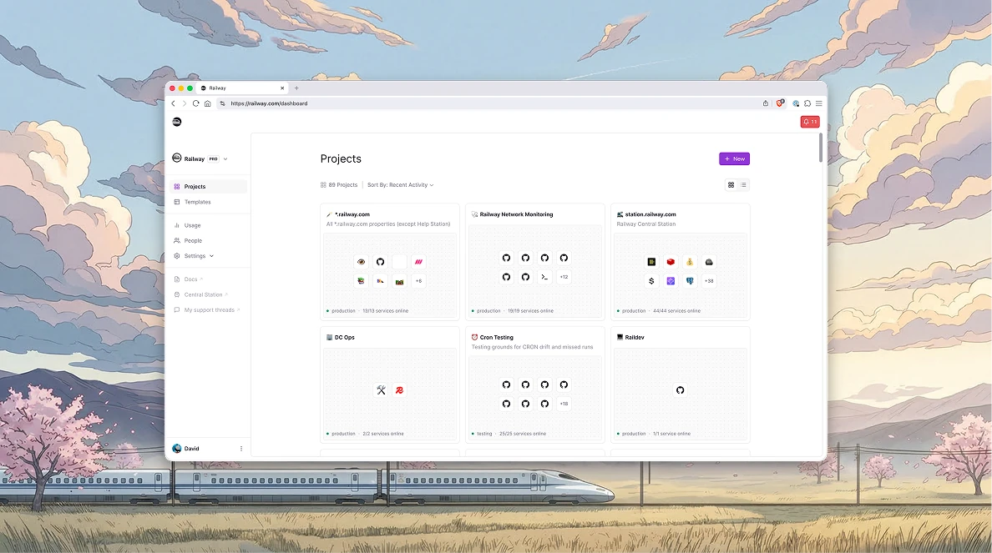The width and height of the screenshot is (992, 553).
Task: Click the red swirl service icon in DC Ops
Action: (399, 390)
